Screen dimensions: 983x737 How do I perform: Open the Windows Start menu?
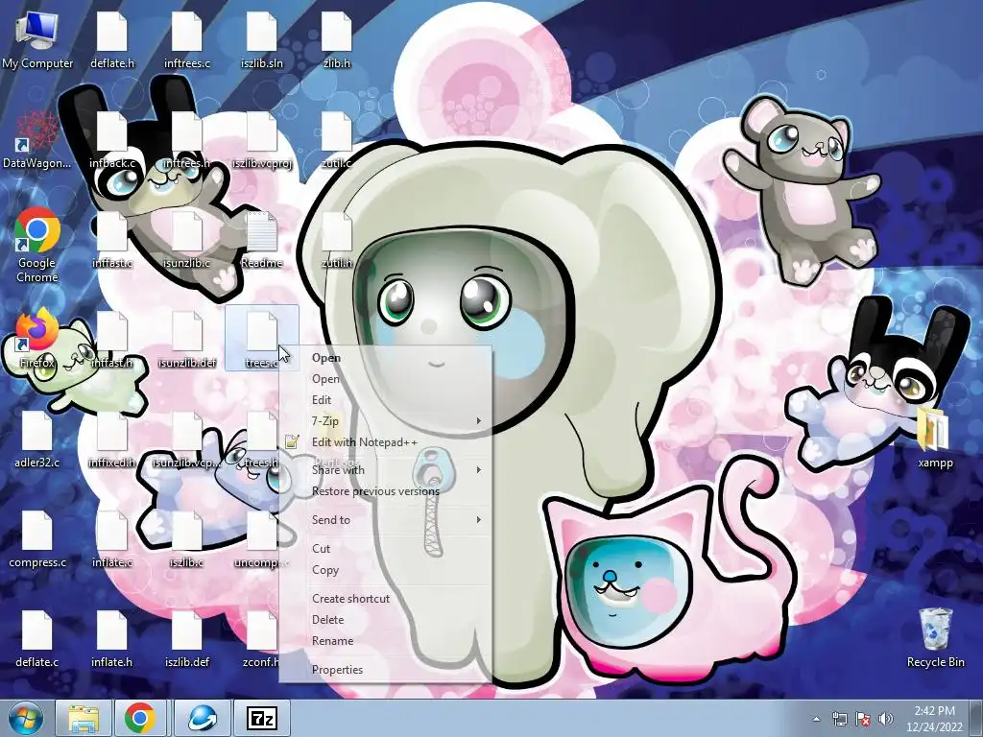point(25,718)
